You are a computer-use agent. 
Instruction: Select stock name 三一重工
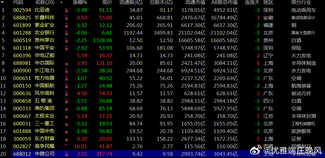45,123
